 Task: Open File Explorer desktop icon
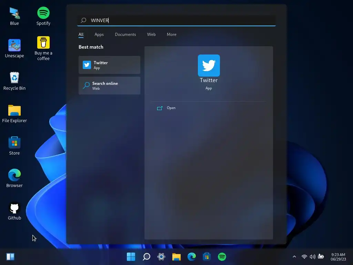pyautogui.click(x=14, y=113)
